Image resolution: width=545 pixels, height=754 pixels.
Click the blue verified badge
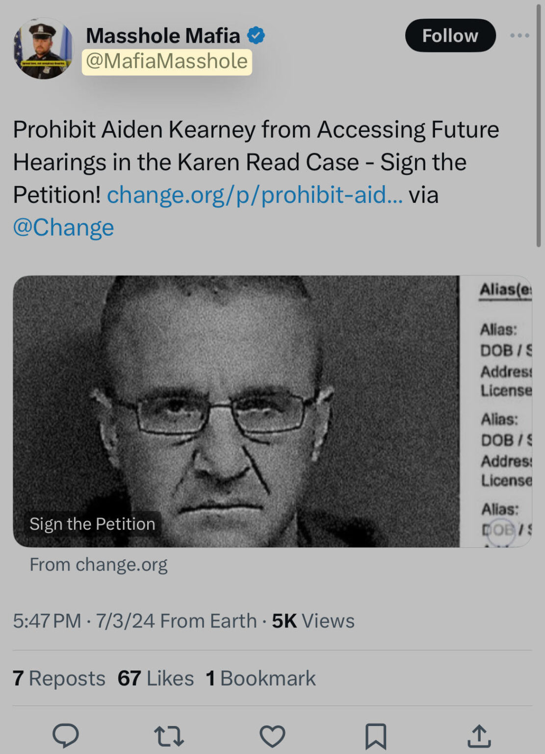(256, 35)
